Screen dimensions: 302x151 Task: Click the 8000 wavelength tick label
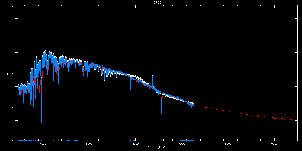click(x=228, y=144)
